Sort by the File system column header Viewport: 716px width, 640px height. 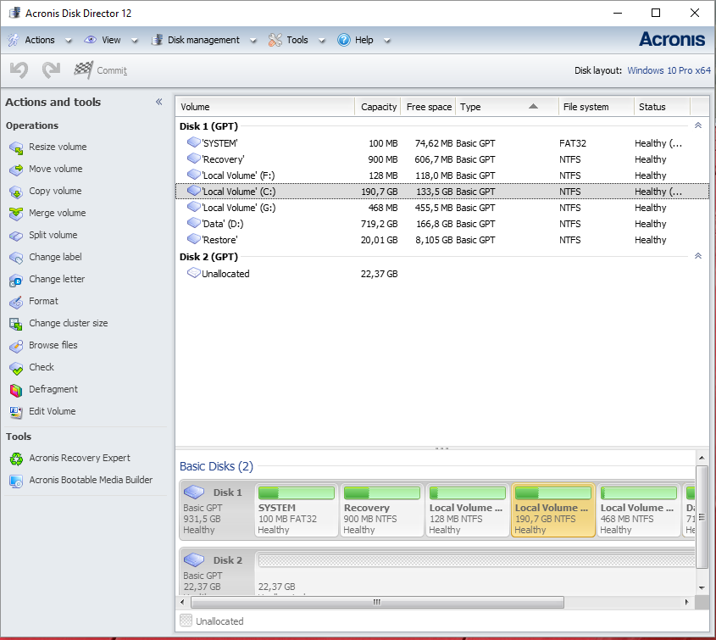click(597, 107)
